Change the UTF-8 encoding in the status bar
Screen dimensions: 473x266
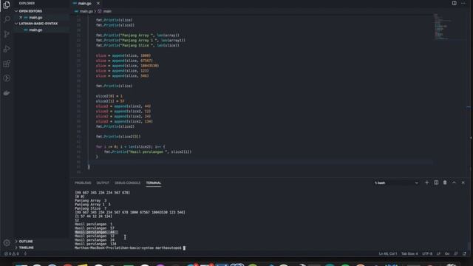tap(427, 253)
